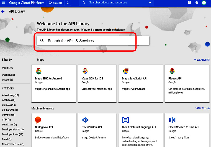211x147 pixels.
Task: Click the Maps SDK for iOS icon
Action: coord(85,71)
